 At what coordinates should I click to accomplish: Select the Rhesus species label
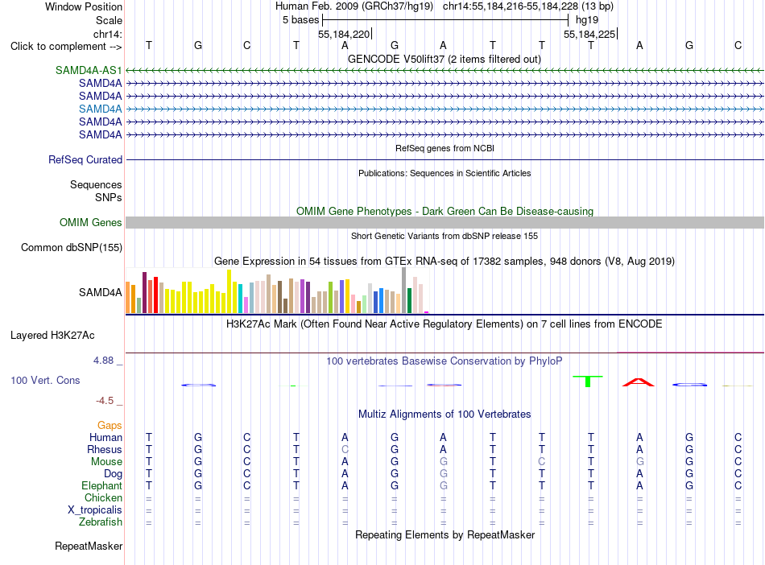point(105,449)
